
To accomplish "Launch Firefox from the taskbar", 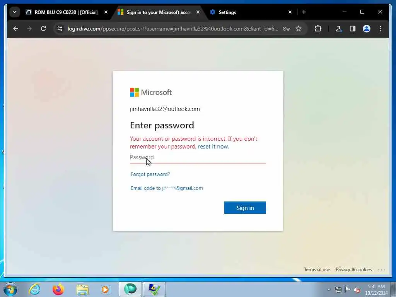I will click(58, 289).
